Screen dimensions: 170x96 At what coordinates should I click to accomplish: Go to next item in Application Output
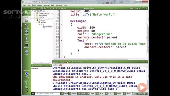click(73, 62)
